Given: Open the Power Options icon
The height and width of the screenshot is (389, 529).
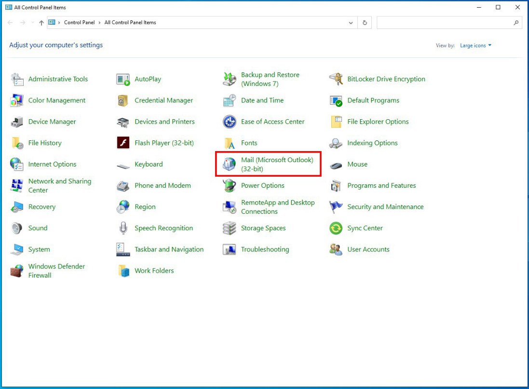Looking at the screenshot, I should pyautogui.click(x=230, y=186).
